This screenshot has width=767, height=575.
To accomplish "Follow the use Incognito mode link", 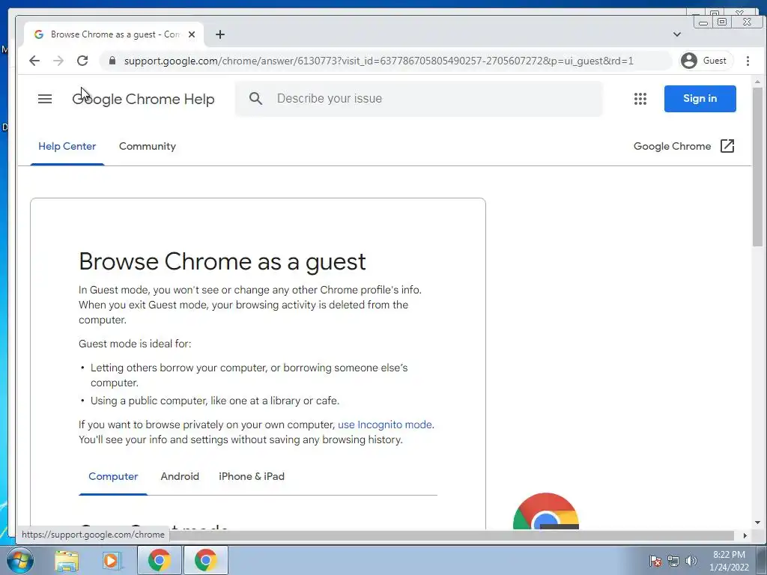I will click(385, 425).
